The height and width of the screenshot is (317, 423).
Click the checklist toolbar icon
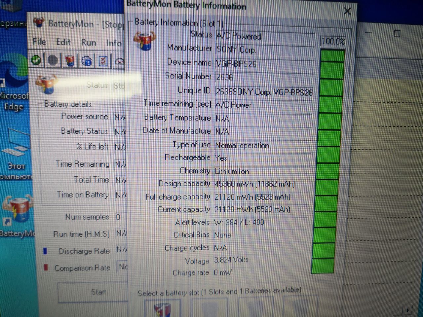[x=103, y=61]
